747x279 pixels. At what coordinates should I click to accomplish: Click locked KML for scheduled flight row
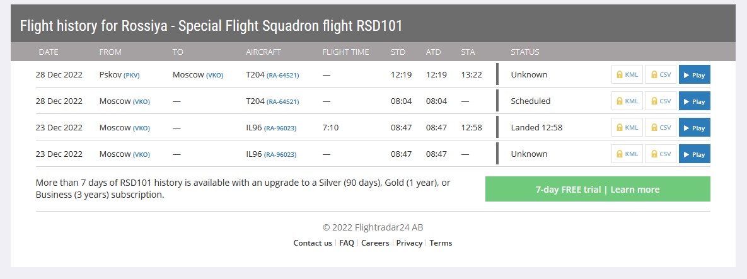[x=627, y=101]
